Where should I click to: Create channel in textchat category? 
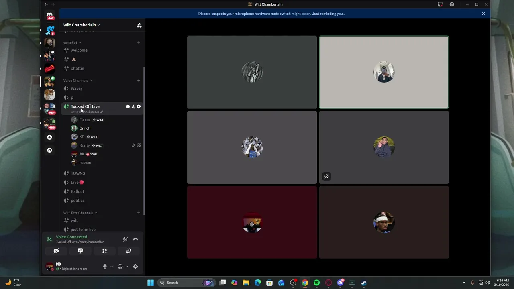[x=139, y=43]
